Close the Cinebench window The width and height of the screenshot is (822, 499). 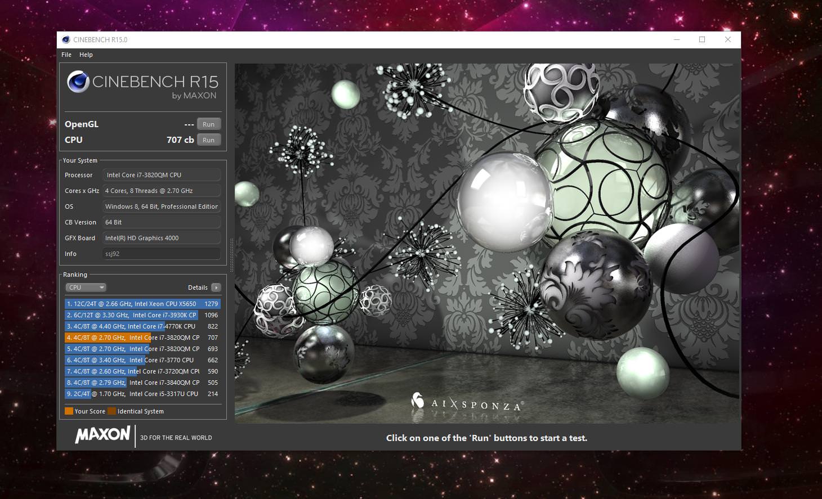pos(727,39)
